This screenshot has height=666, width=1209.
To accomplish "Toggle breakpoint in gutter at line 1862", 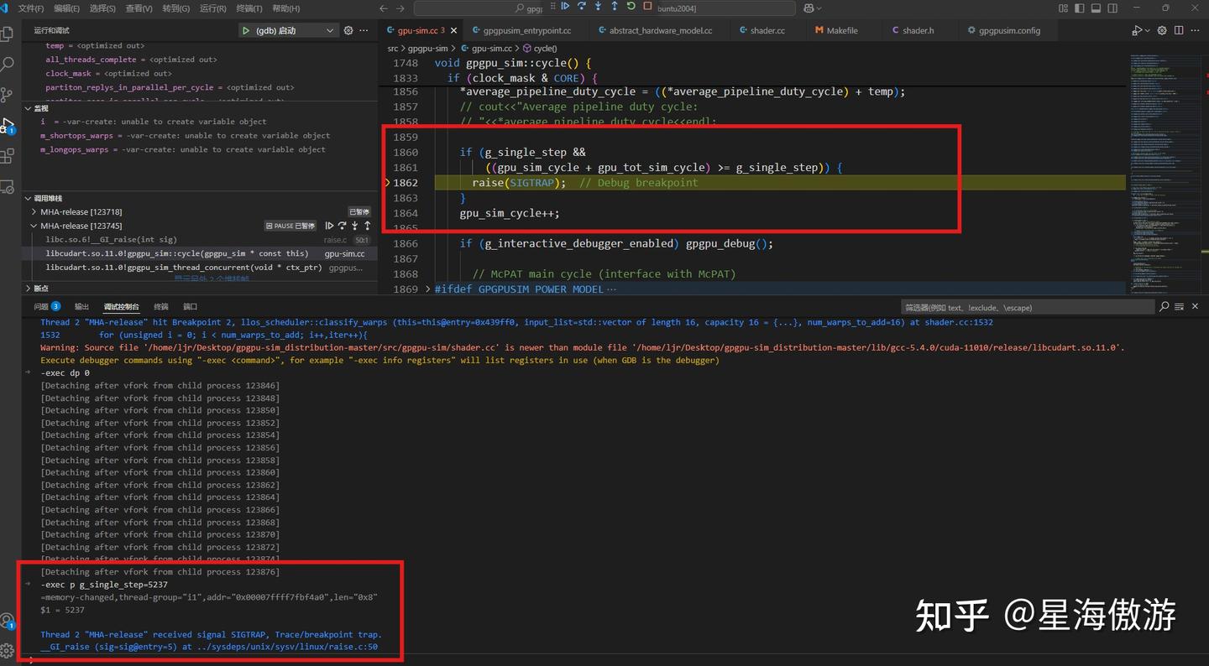I will (387, 183).
